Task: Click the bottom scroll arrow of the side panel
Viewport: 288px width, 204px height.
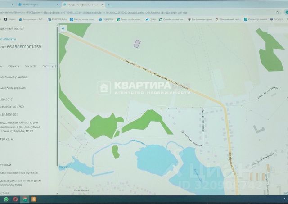Action: coord(57,193)
